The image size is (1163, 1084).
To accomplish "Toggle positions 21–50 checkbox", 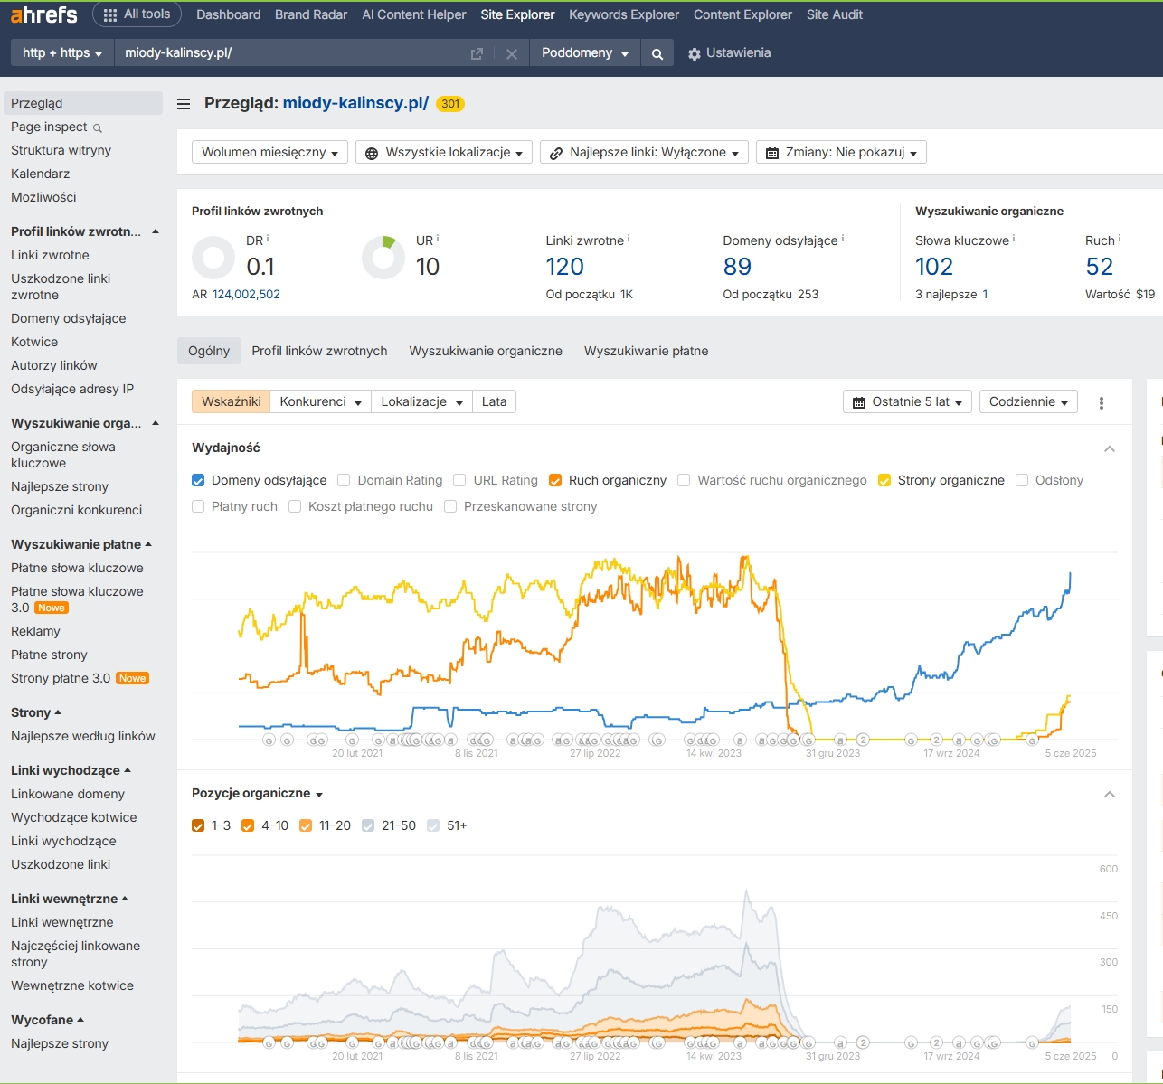I will tap(368, 825).
